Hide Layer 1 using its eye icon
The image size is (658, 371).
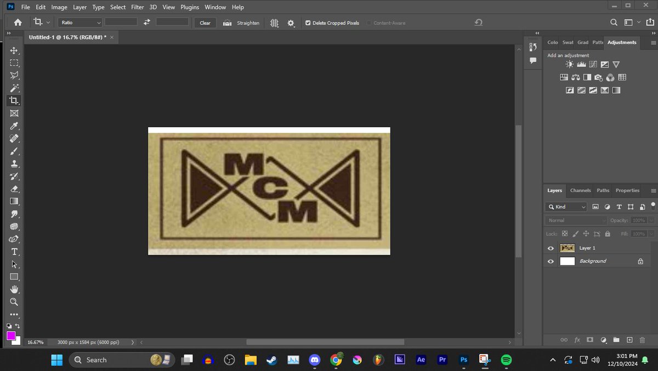(551, 248)
